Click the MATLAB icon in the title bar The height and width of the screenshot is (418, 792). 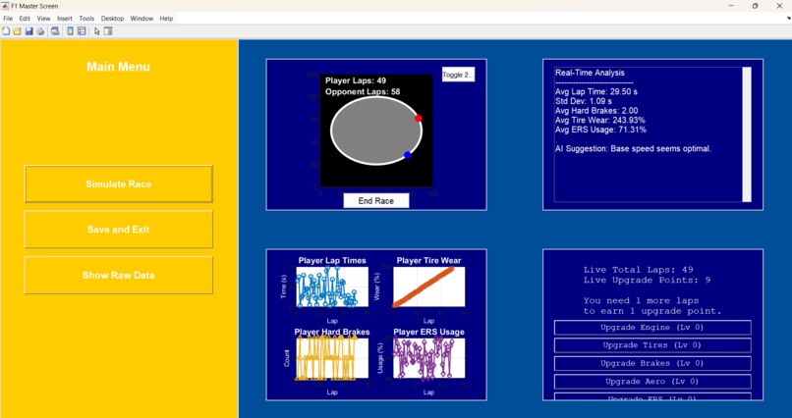6,6
